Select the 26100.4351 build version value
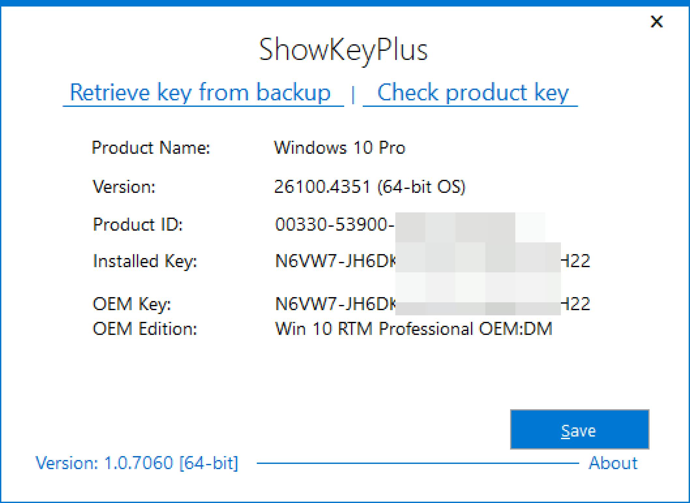 [370, 187]
